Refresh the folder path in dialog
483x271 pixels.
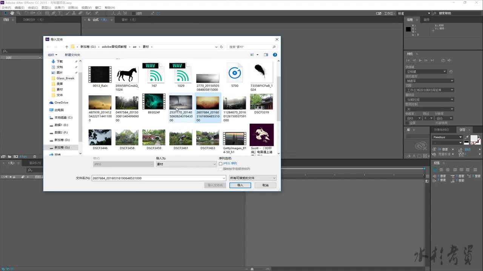point(222,47)
